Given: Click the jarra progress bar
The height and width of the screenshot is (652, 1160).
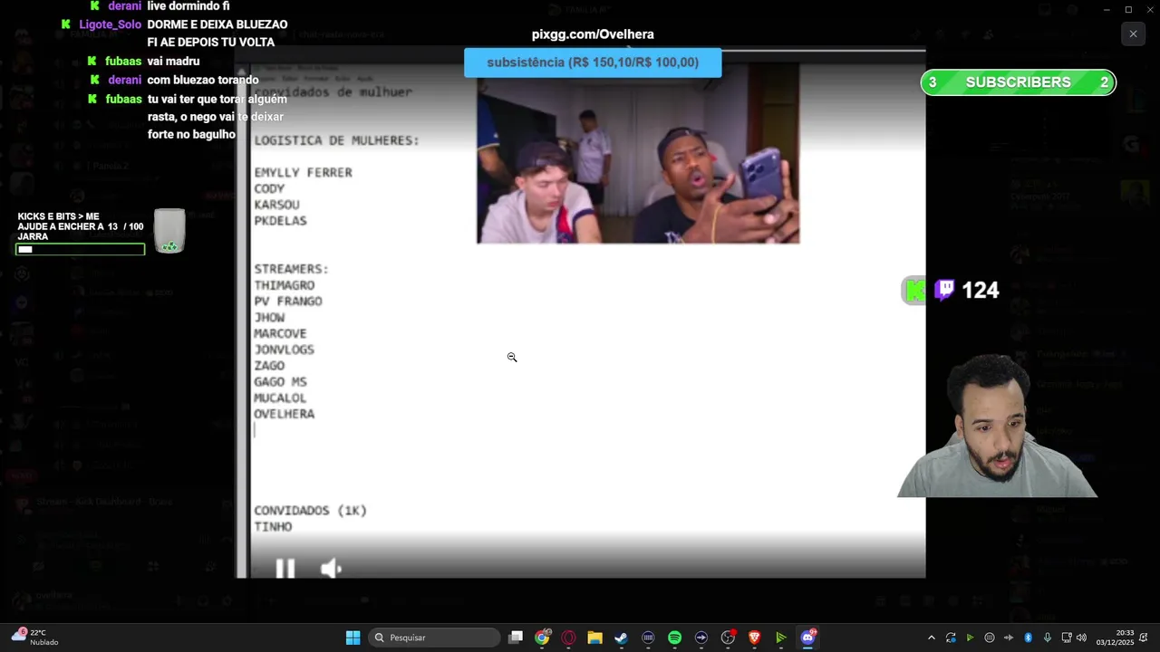Looking at the screenshot, I should coord(80,249).
